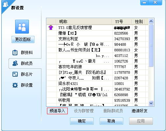Click the scrollbar up arrow

[x=151, y=21]
